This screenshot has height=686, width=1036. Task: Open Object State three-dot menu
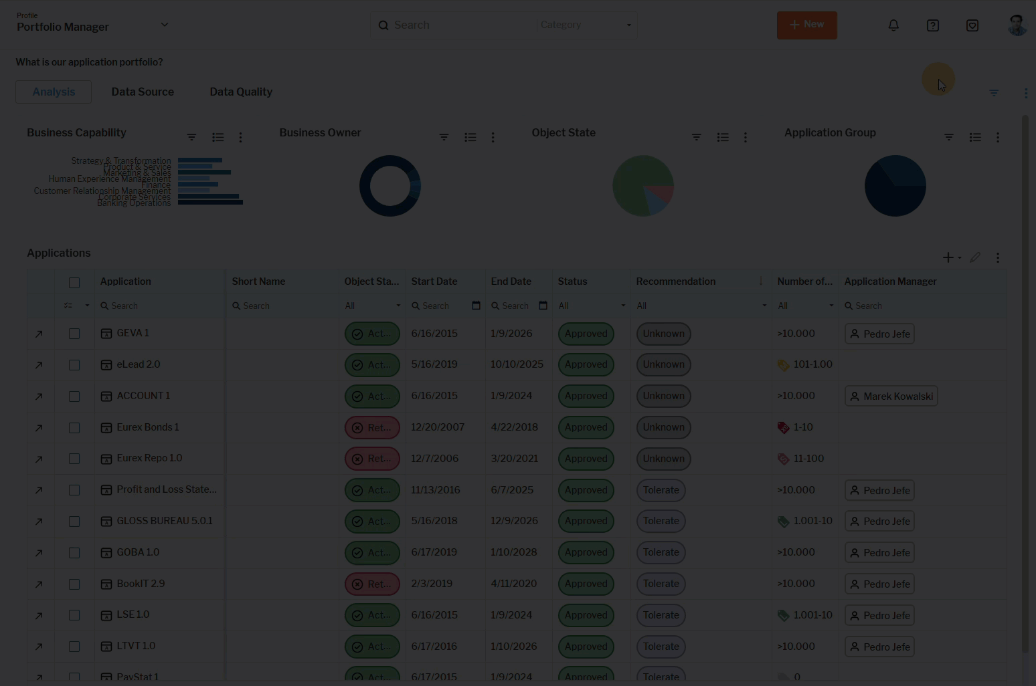coord(746,137)
